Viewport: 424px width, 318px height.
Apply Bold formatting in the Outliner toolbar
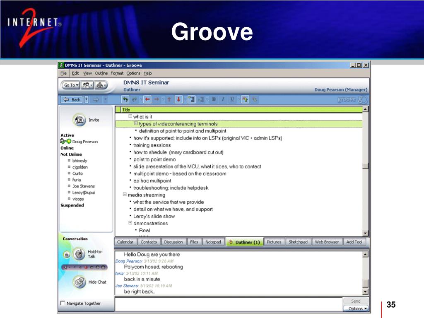pos(214,99)
